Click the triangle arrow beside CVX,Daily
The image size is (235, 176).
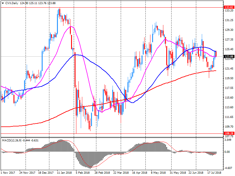[x=2, y=2]
